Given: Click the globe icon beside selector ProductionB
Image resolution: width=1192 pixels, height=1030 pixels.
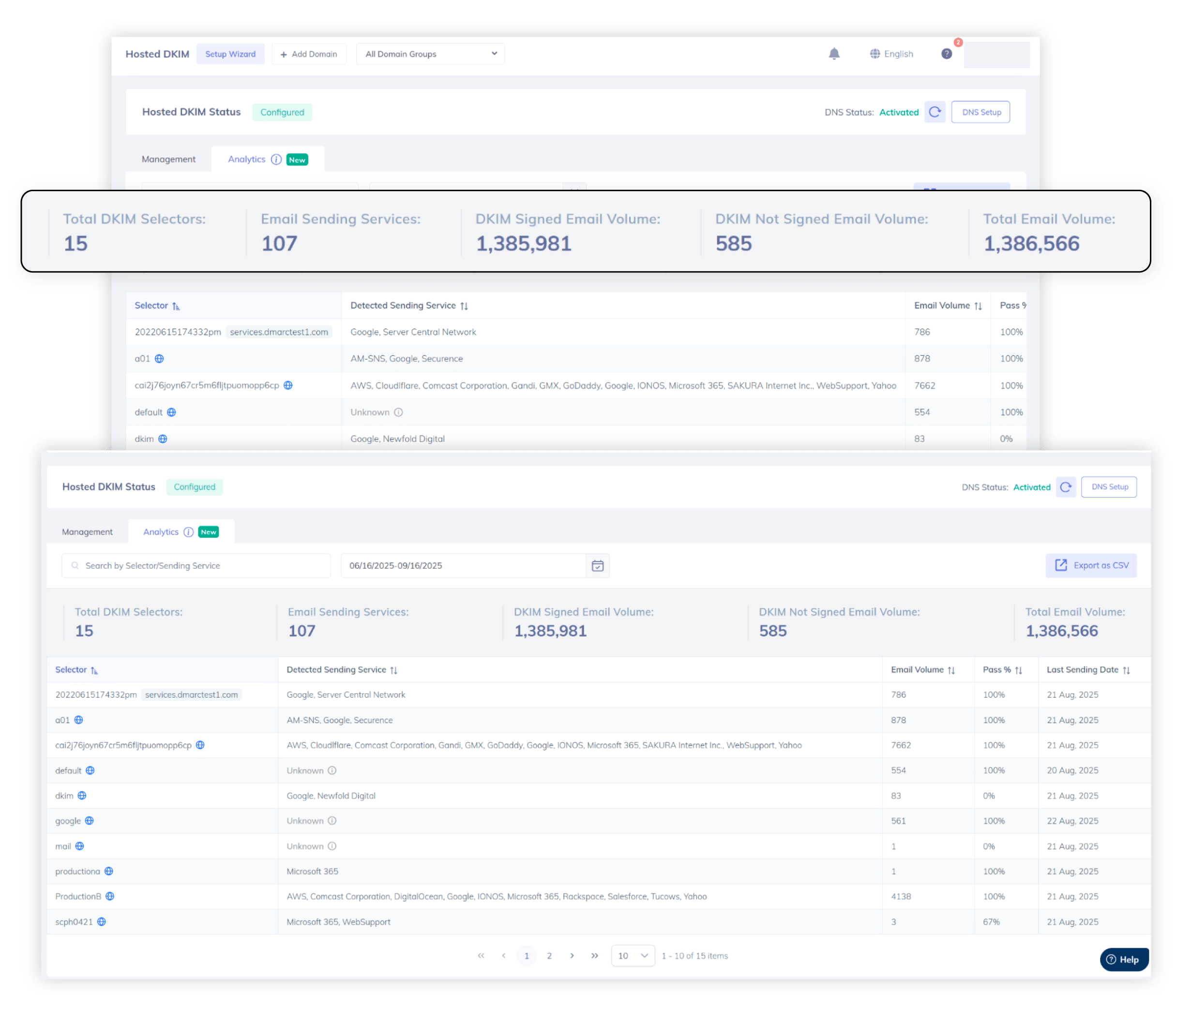Looking at the screenshot, I should (x=110, y=896).
